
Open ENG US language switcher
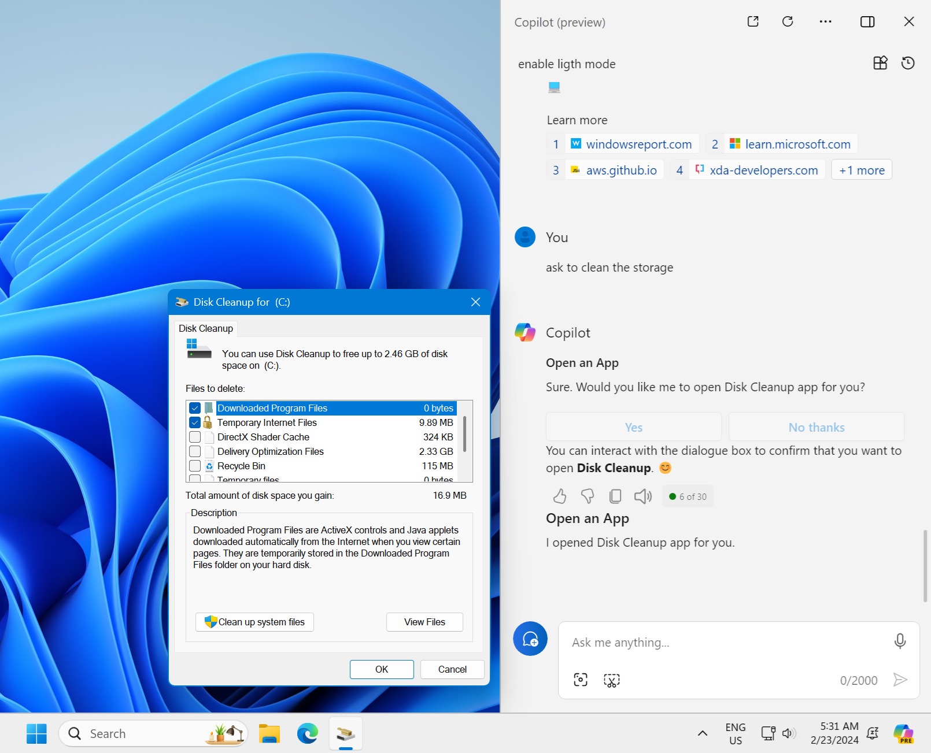736,733
